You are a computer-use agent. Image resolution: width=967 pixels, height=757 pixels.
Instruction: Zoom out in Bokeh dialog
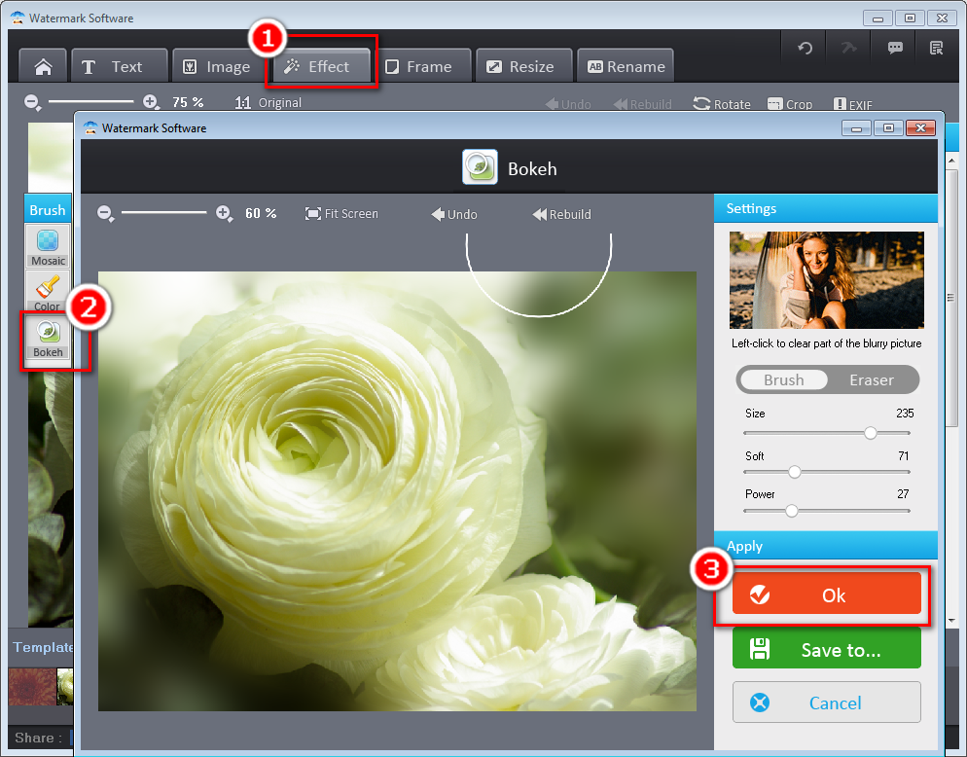click(105, 214)
